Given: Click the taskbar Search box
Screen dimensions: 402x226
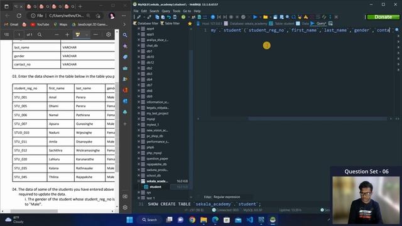Looking at the screenshot, I should [x=149, y=220].
